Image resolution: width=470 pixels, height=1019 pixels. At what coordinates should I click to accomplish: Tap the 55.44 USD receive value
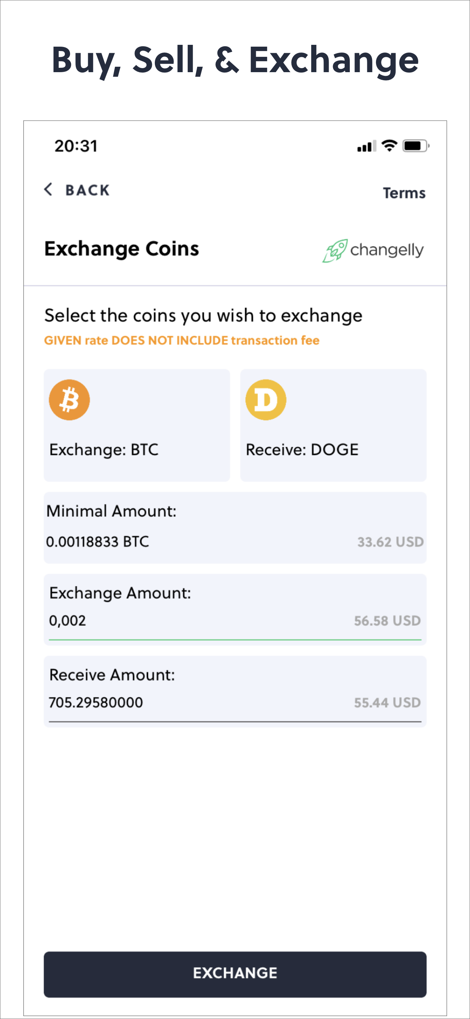[x=387, y=703]
